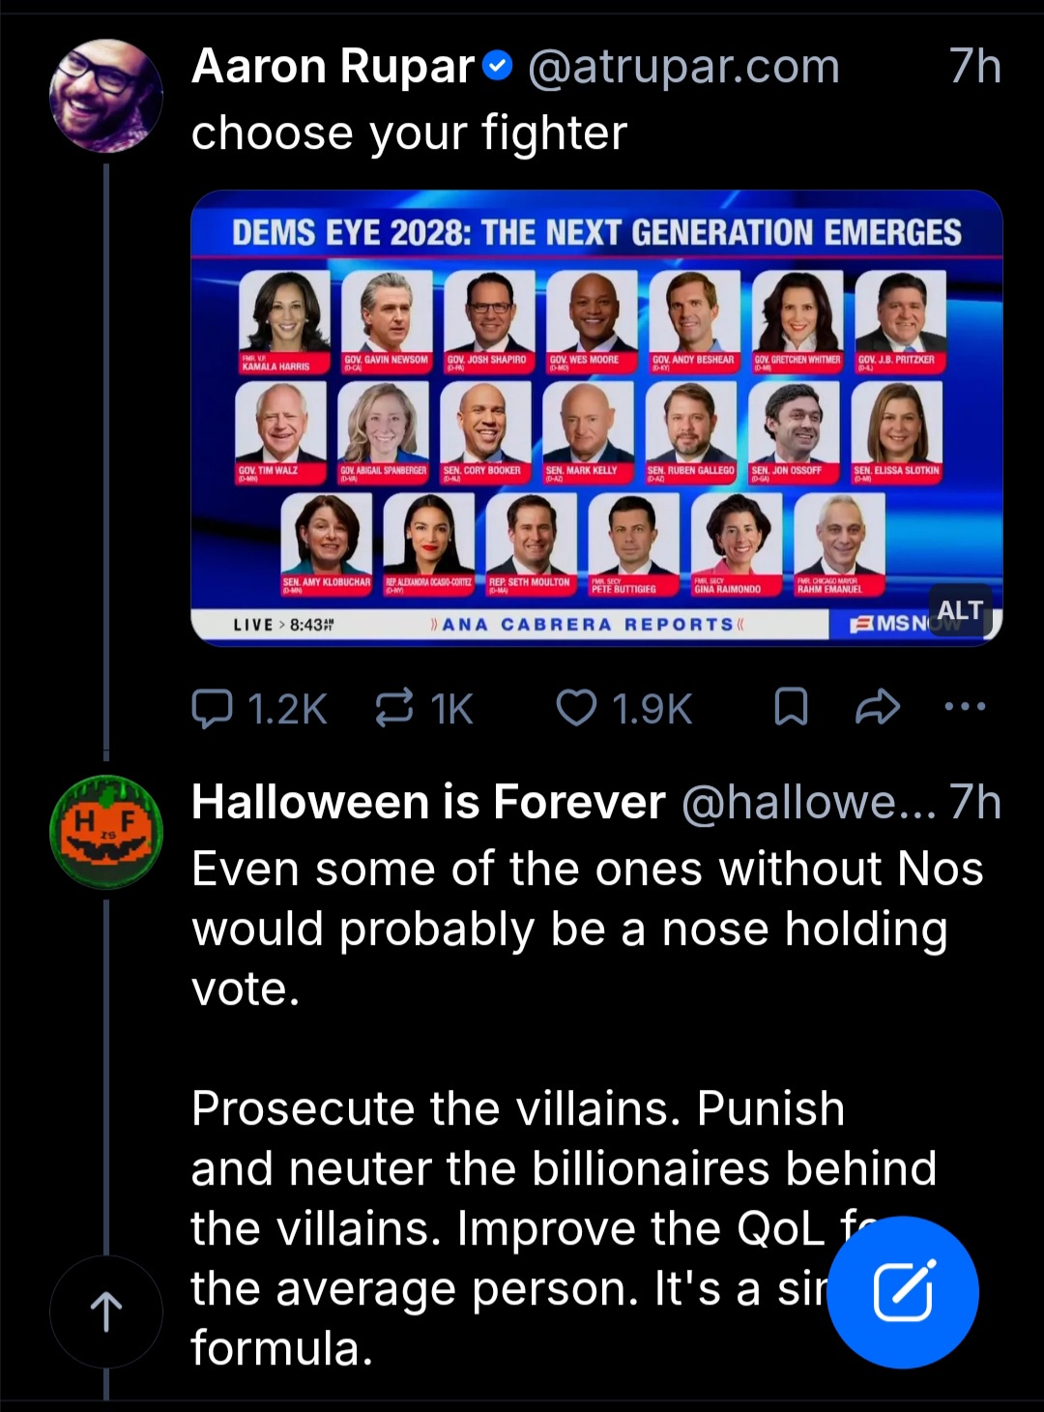Tap the "choose your fighter" post text

pyautogui.click(x=409, y=132)
